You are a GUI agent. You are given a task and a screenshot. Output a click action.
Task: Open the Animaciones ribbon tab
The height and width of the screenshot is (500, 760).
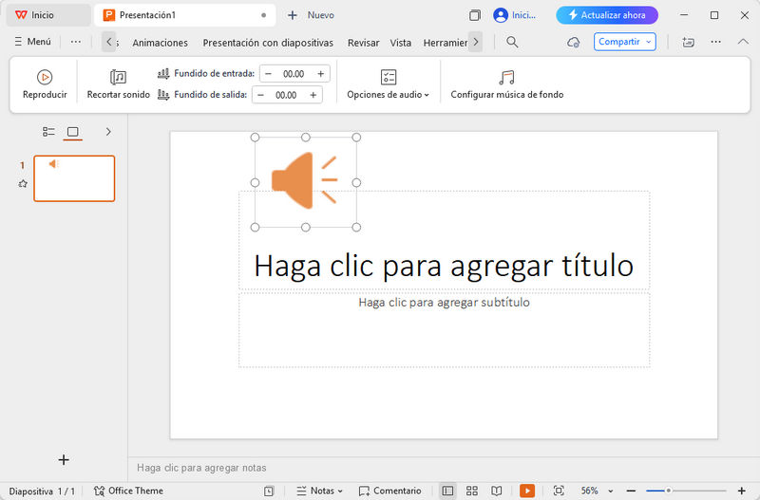[x=160, y=43]
